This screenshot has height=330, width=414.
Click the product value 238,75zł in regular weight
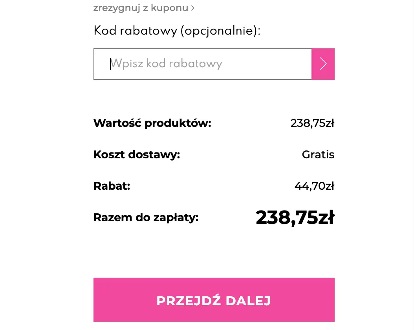point(312,123)
